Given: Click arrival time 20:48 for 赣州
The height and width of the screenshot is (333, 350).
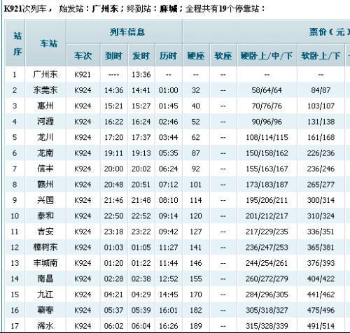Looking at the screenshot, I should click(113, 185).
